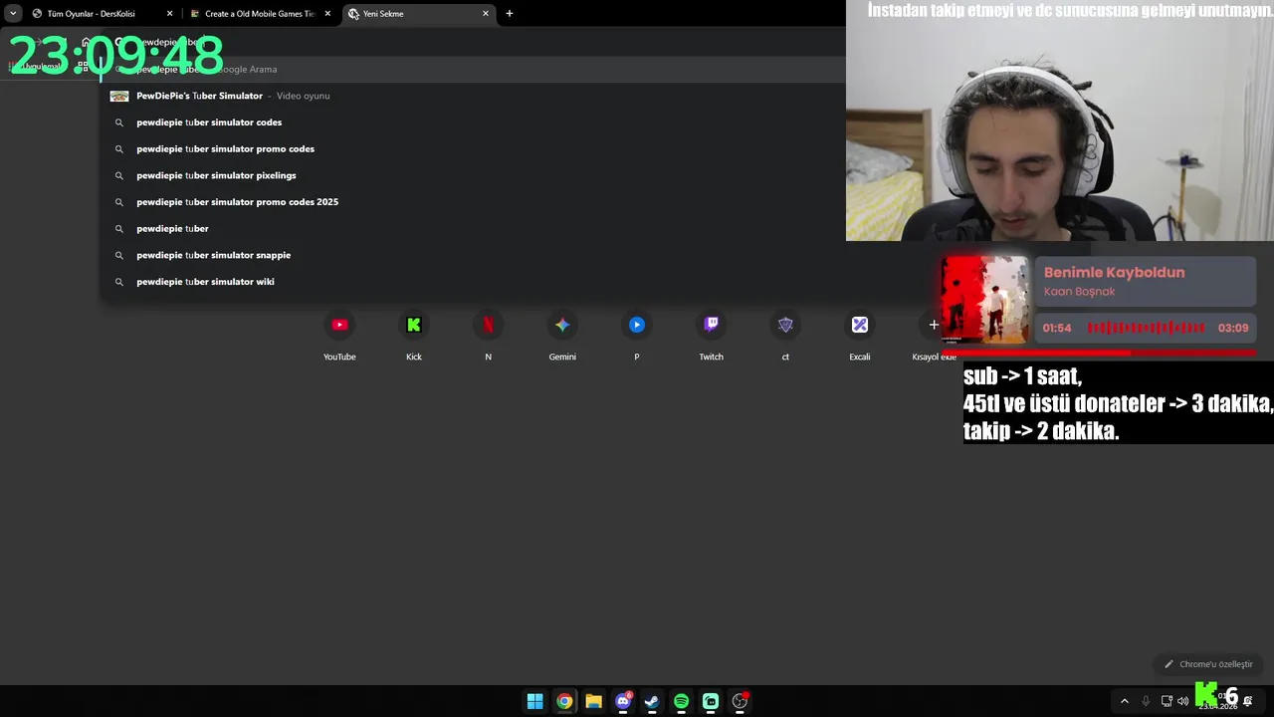
Task: Click the Kaan Boşnak artist name
Action: pos(1079,292)
